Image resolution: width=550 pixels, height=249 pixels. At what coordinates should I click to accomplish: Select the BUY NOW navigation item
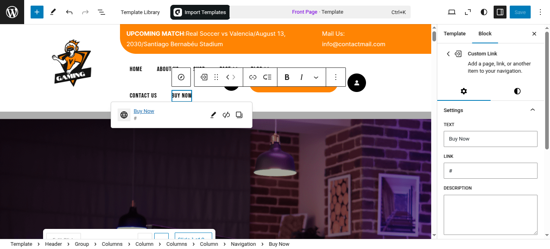tap(182, 96)
